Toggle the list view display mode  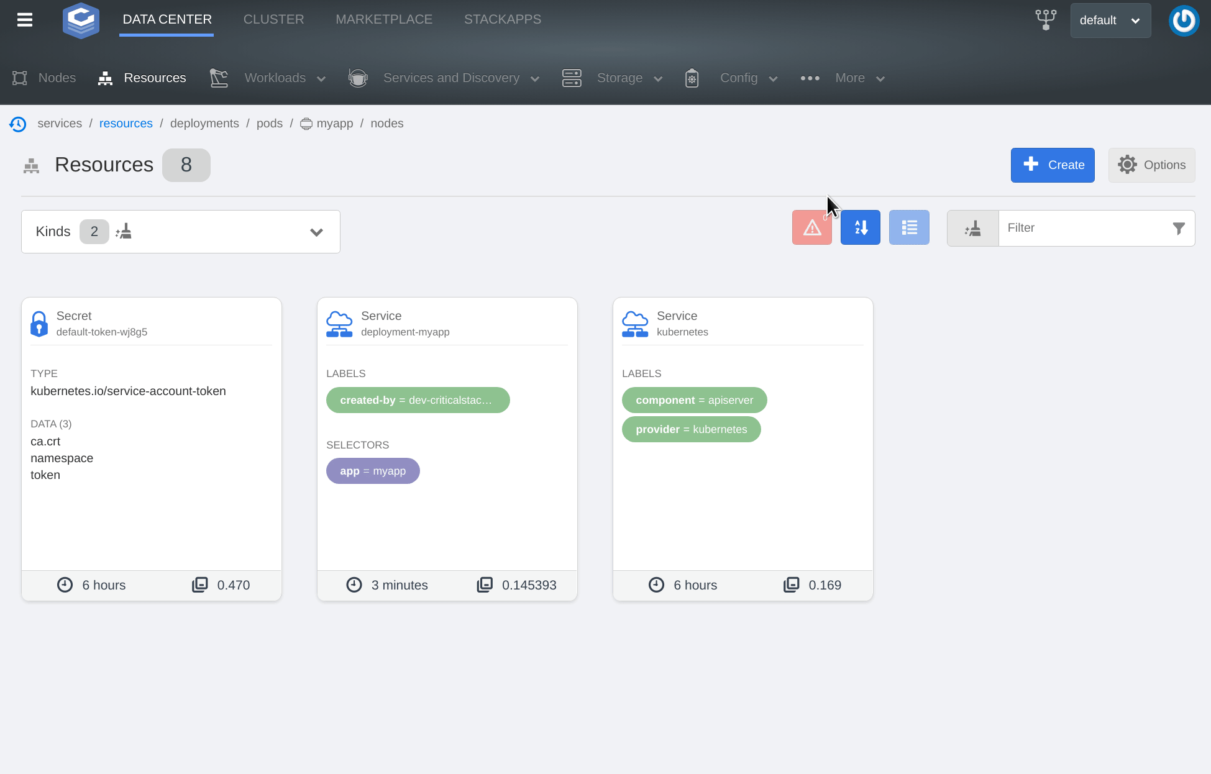click(x=909, y=228)
